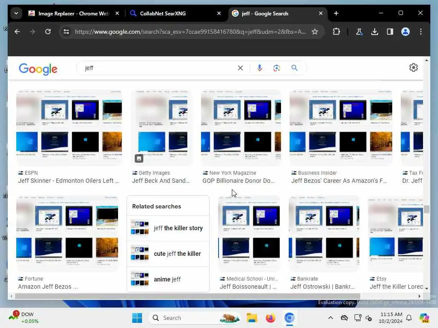Click the image collection badge on Getty result

(x=139, y=158)
